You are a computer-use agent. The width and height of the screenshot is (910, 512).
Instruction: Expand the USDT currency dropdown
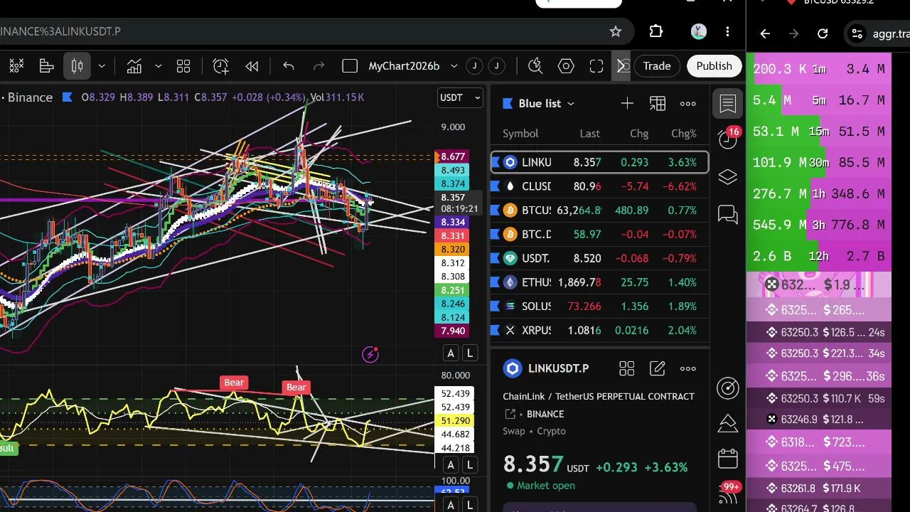460,97
